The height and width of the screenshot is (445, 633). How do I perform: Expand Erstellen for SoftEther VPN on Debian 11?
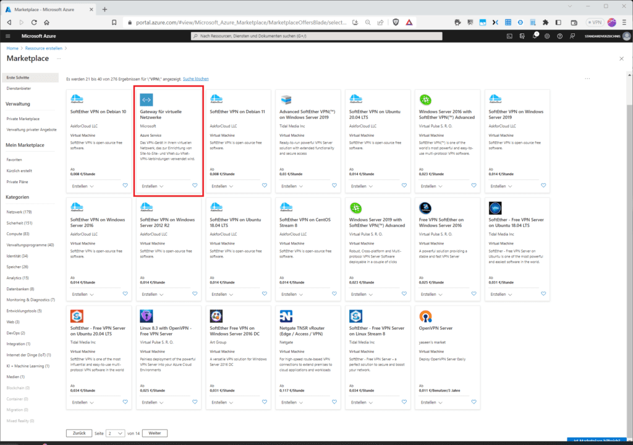pos(223,186)
